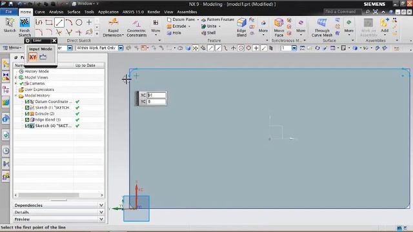Open Assembly Navigator sidebar icon
Screen dimensions: 413x232
6,64
